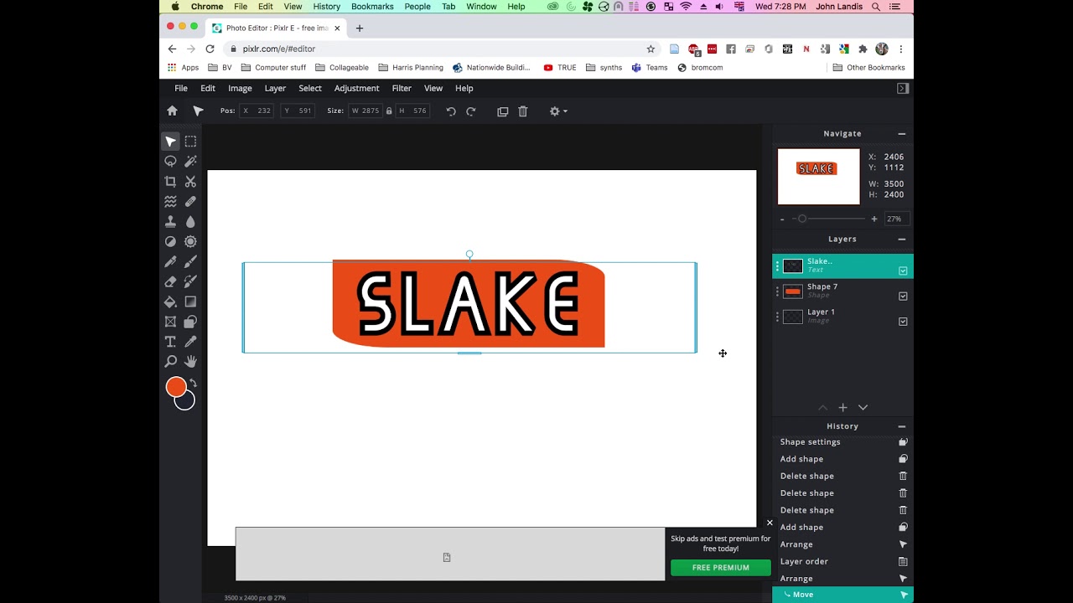1073x603 pixels.
Task: Toggle visibility of Layer 1
Action: pos(903,321)
